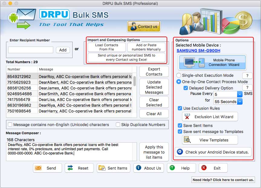Click the recipient number input field

pos(31,50)
